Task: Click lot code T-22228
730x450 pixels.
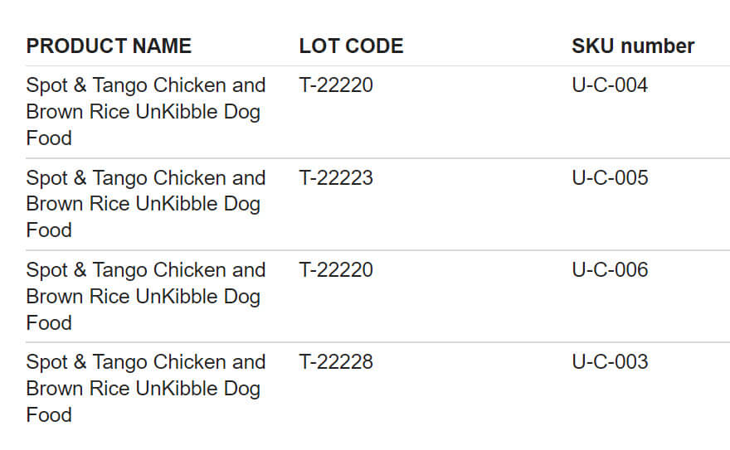Action: coord(336,362)
